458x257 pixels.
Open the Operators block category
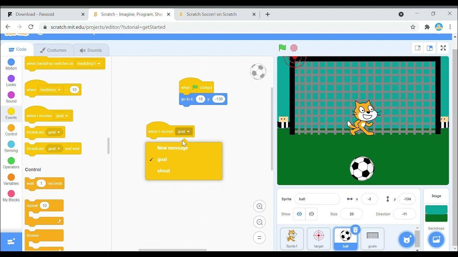(11, 163)
